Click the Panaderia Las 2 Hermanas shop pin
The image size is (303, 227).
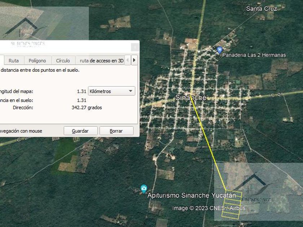tap(219, 50)
